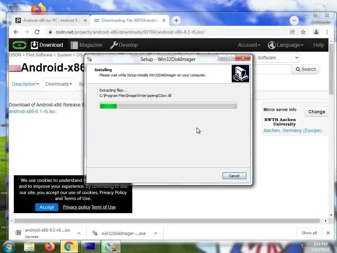The image size is (337, 253).
Task: Open a new Chrome tab with plus button
Action: [x=176, y=20]
